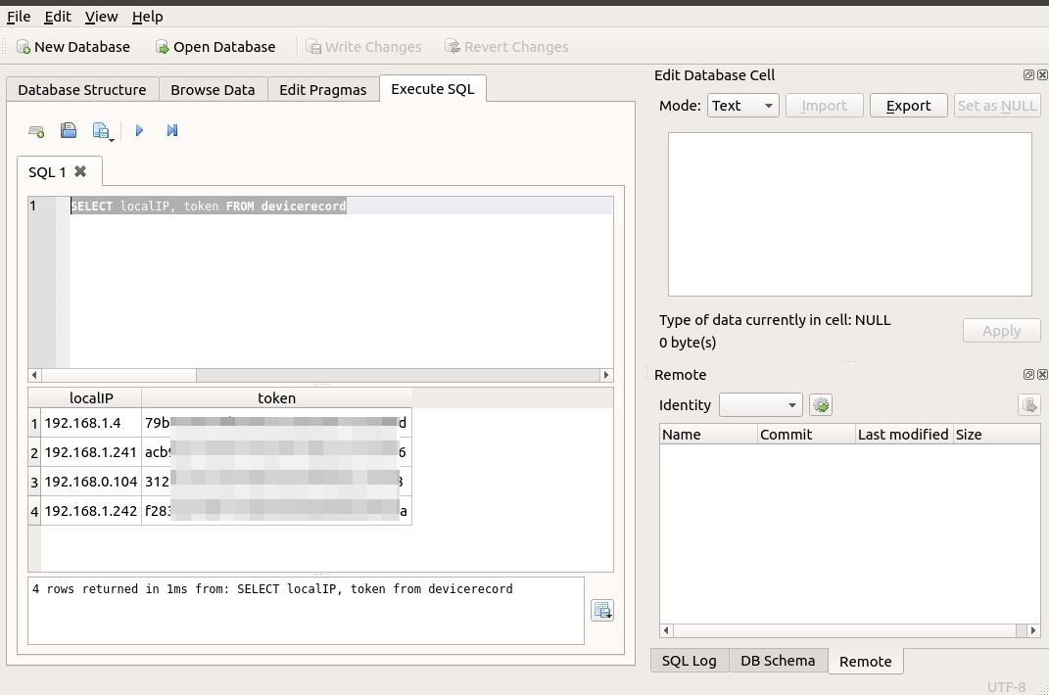The image size is (1049, 695).
Task: Switch to DB Schema tab
Action: click(778, 661)
